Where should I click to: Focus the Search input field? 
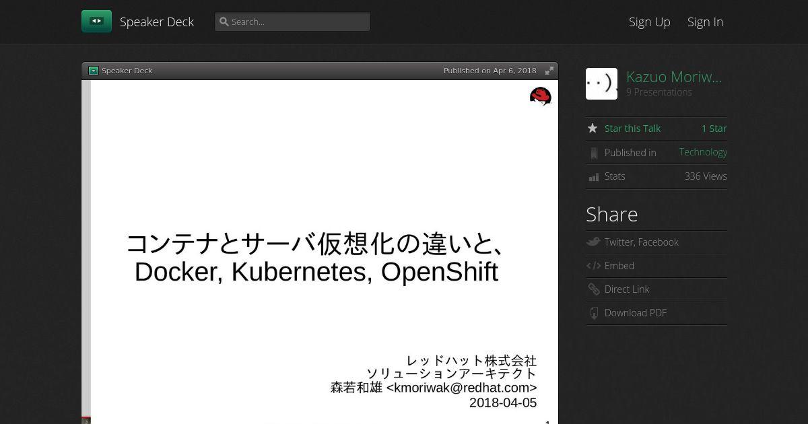(x=292, y=22)
